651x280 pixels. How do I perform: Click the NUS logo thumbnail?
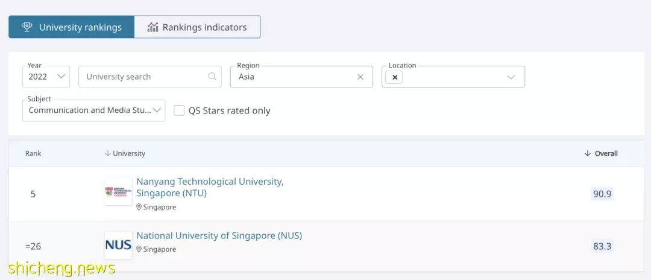118,245
